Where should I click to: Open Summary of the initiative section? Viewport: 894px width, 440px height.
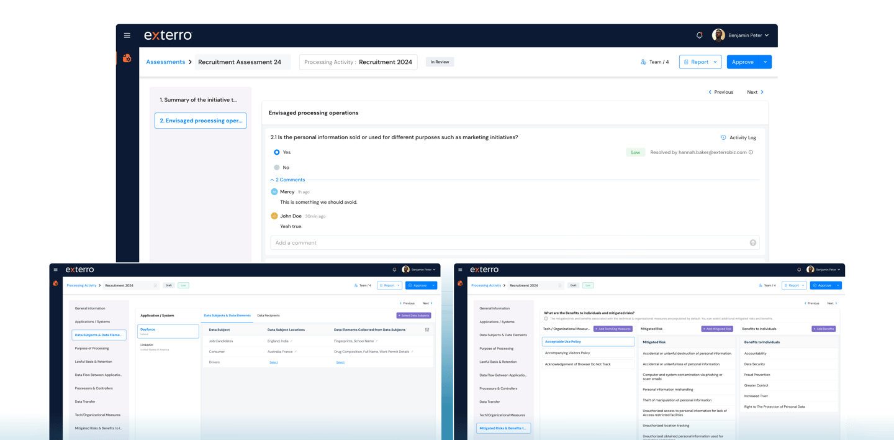200,99
